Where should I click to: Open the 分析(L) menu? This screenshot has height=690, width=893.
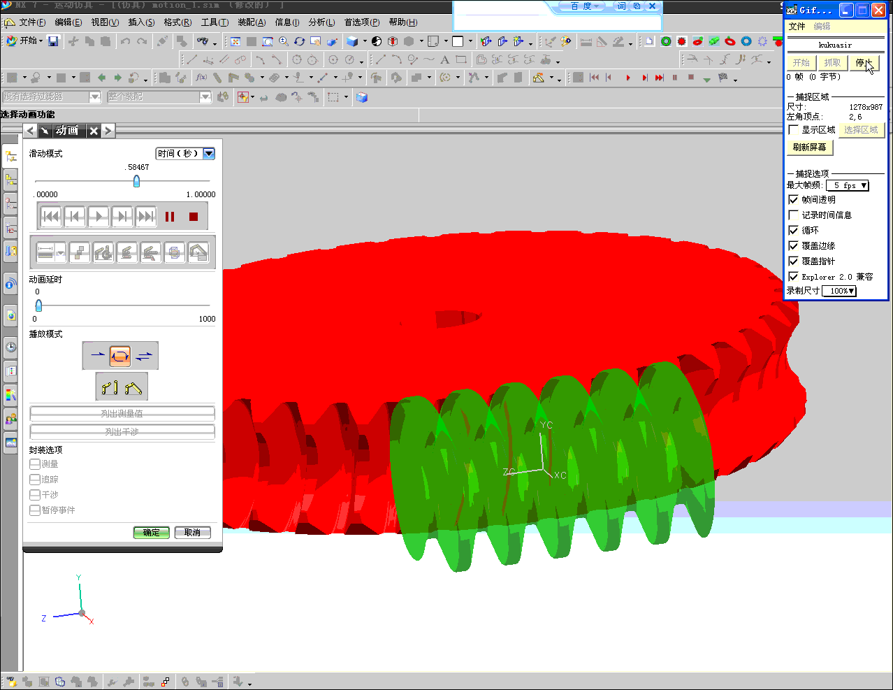pyautogui.click(x=321, y=22)
